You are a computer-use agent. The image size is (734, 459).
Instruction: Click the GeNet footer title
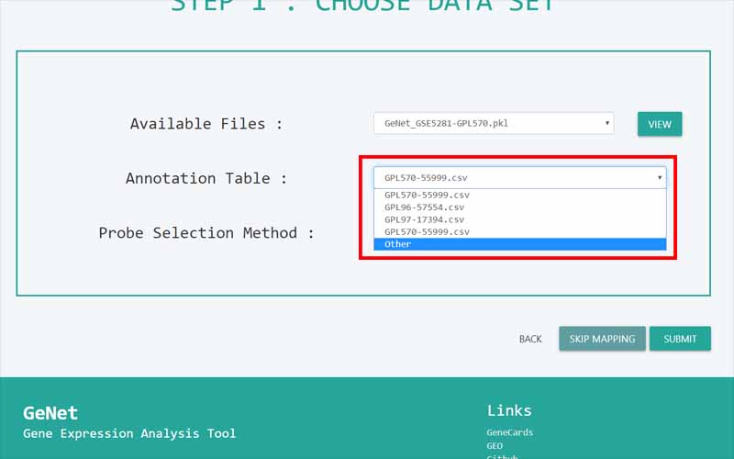coord(50,413)
